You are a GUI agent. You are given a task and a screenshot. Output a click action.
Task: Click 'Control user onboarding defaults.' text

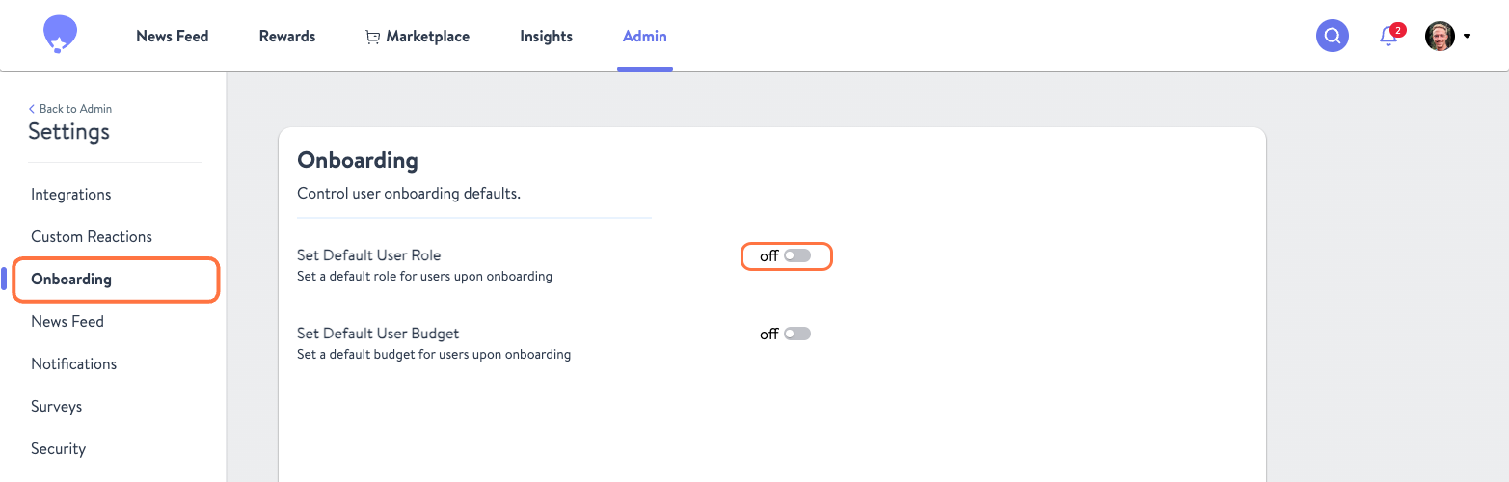(409, 193)
